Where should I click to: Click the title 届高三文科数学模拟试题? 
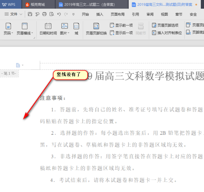tap(149, 76)
